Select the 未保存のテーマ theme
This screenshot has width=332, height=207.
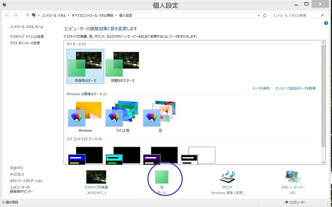[x=85, y=66]
